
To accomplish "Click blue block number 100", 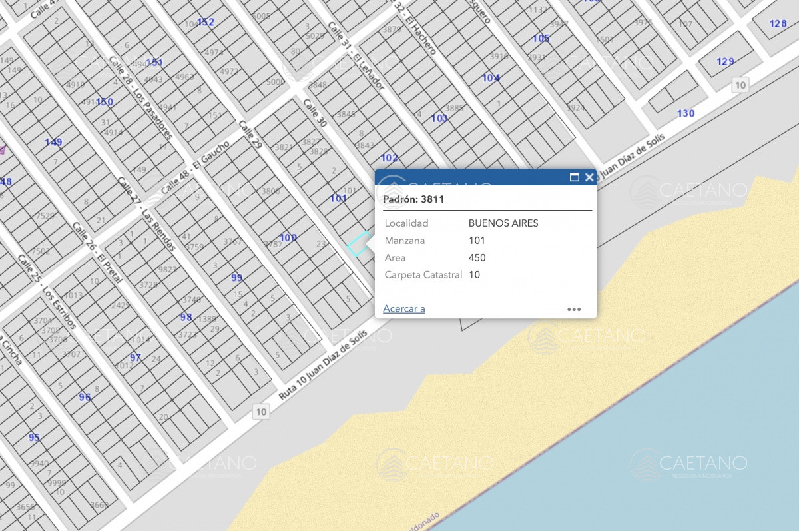I will point(288,238).
